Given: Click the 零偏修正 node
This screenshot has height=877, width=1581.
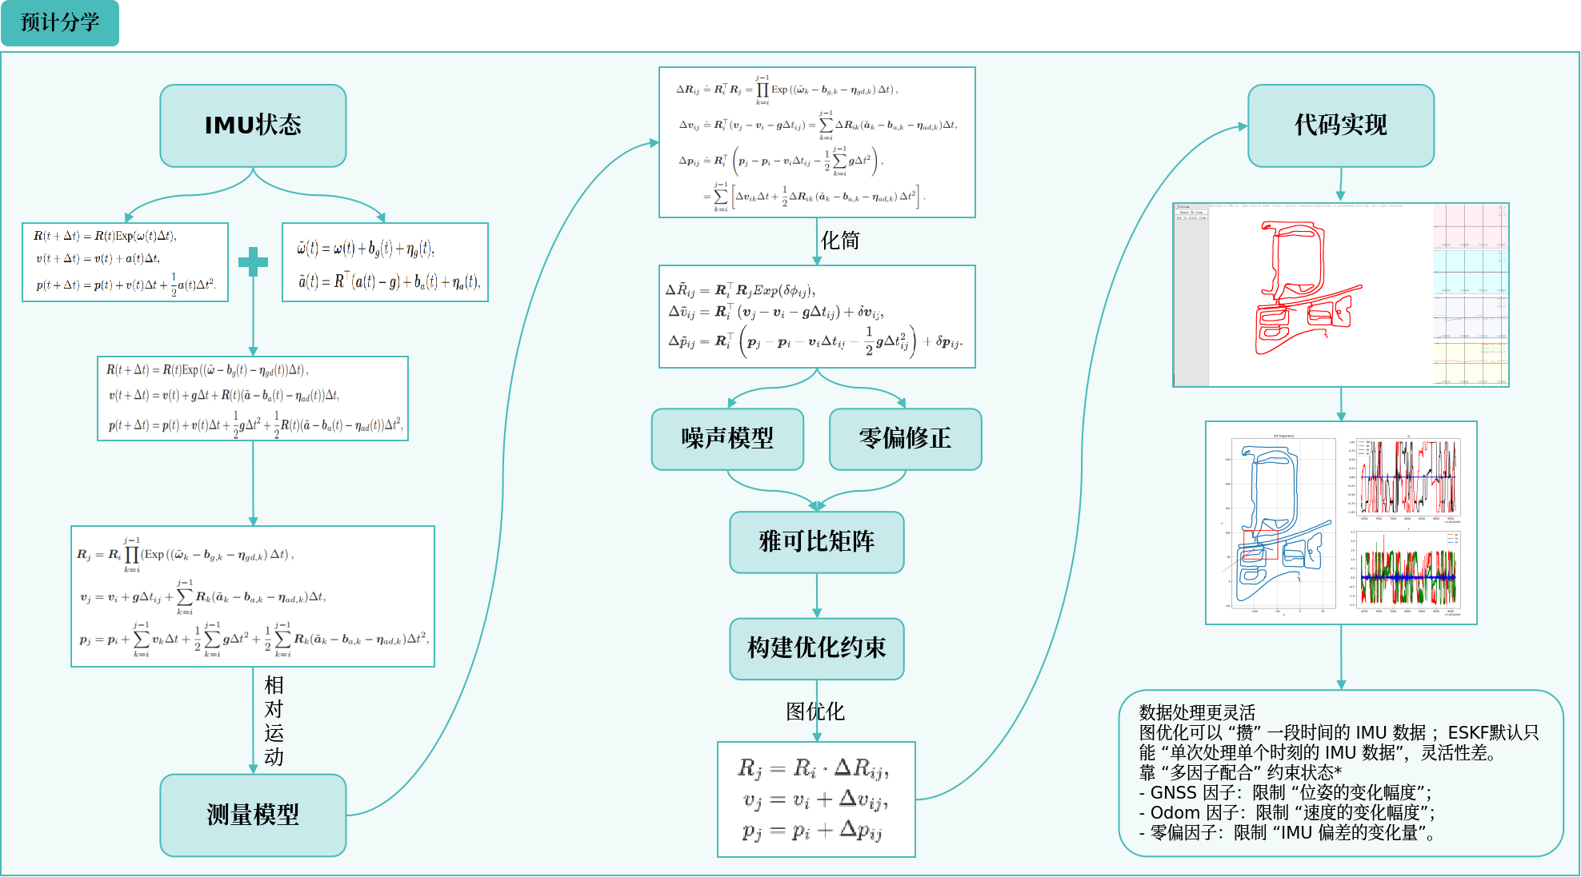Looking at the screenshot, I should (905, 439).
